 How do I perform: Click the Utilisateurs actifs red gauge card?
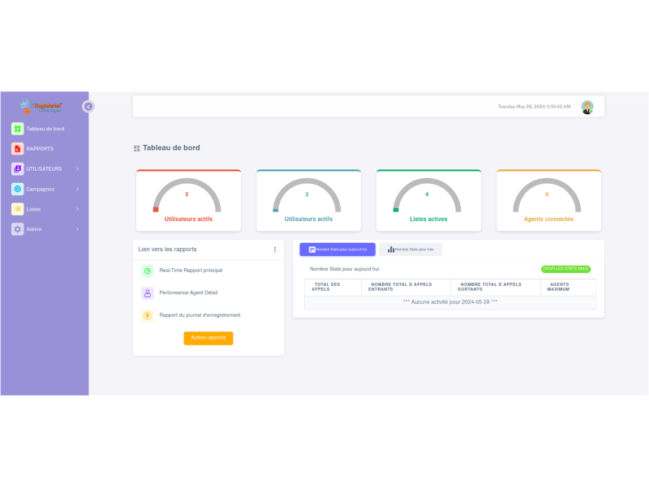[188, 200]
